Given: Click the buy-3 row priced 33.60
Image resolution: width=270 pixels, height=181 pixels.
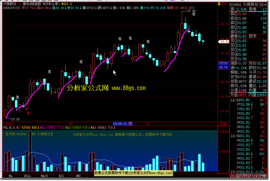Looking at the screenshot, I should [248, 50].
